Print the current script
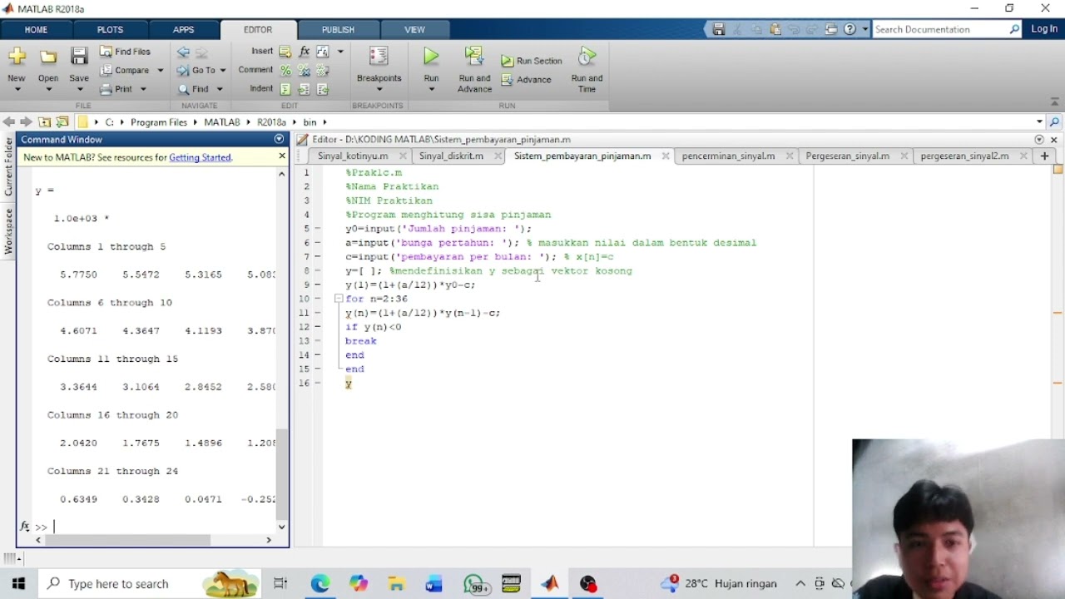Image resolution: width=1065 pixels, height=599 pixels. click(x=116, y=89)
